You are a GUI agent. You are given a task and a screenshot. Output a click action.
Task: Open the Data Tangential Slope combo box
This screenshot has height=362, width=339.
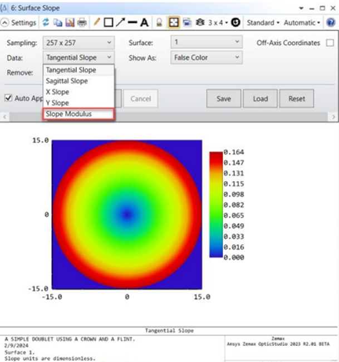pos(78,57)
